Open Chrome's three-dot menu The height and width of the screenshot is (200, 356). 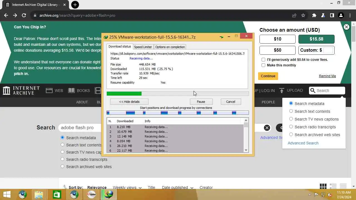click(350, 16)
